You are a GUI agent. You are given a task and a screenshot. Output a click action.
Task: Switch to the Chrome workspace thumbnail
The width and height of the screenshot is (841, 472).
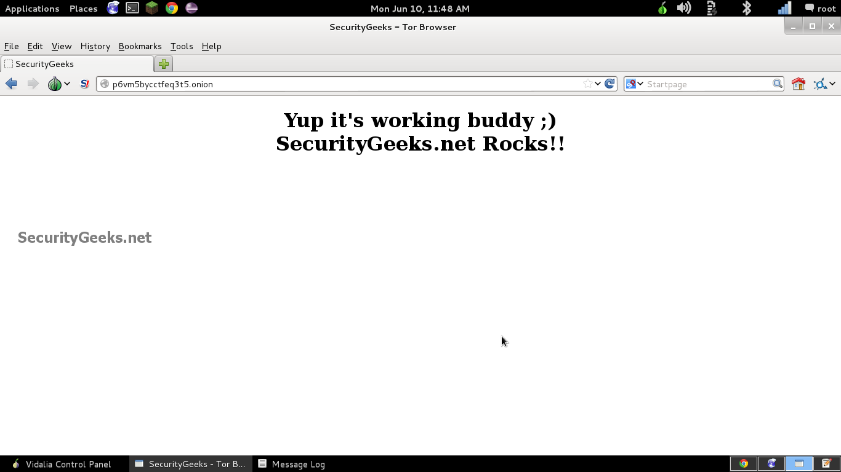tap(744, 463)
